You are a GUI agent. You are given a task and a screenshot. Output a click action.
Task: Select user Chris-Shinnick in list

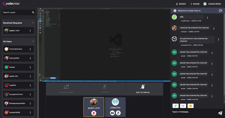coord(18,49)
